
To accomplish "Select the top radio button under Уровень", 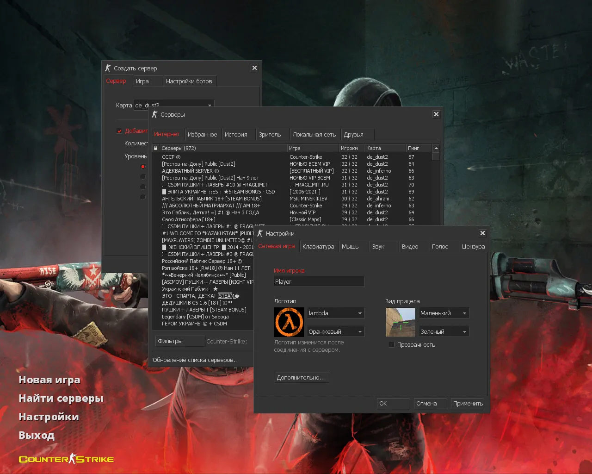I will point(143,166).
